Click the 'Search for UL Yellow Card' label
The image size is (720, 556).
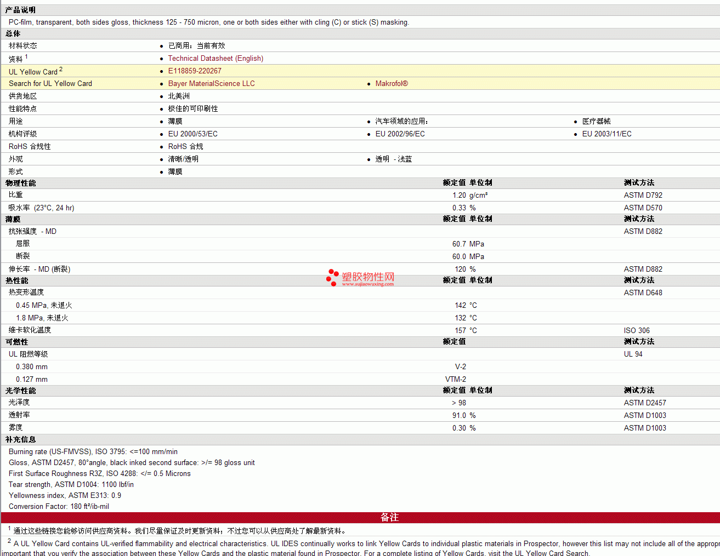[50, 84]
